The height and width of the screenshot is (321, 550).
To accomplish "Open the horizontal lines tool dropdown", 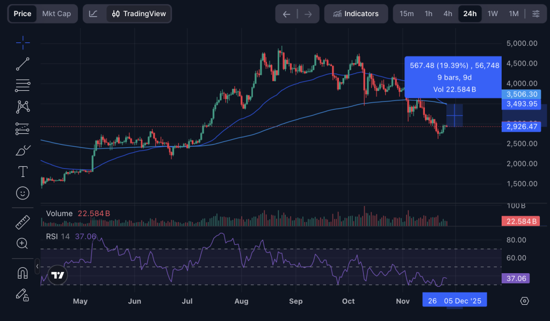I will [22, 85].
